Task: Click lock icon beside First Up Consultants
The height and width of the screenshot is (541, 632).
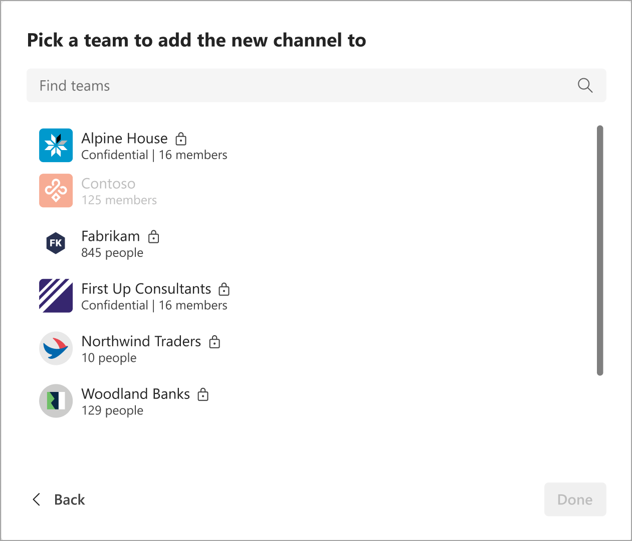Action: click(224, 289)
